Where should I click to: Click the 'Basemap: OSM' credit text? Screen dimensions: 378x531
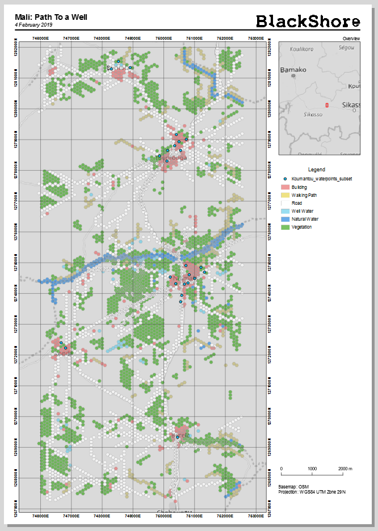click(x=293, y=487)
